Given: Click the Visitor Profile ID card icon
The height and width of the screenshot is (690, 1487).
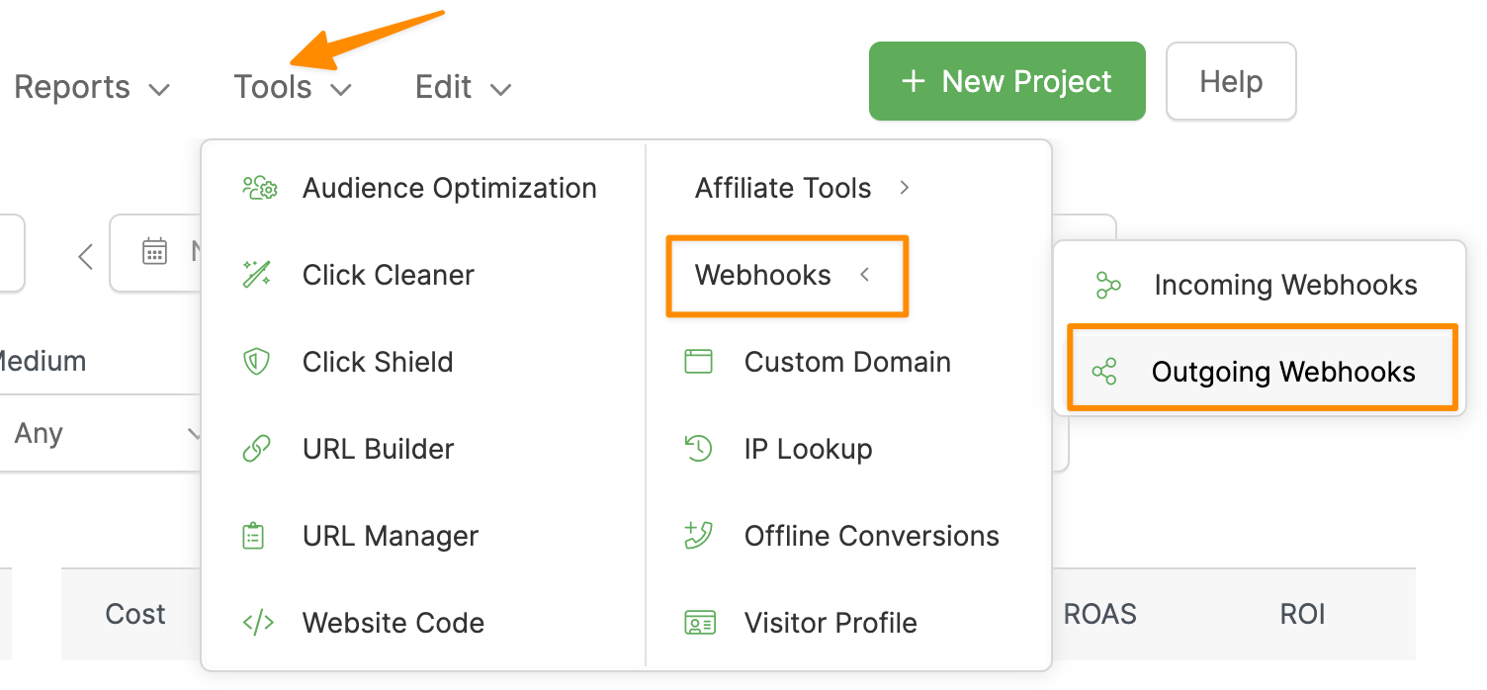Looking at the screenshot, I should point(699,623).
